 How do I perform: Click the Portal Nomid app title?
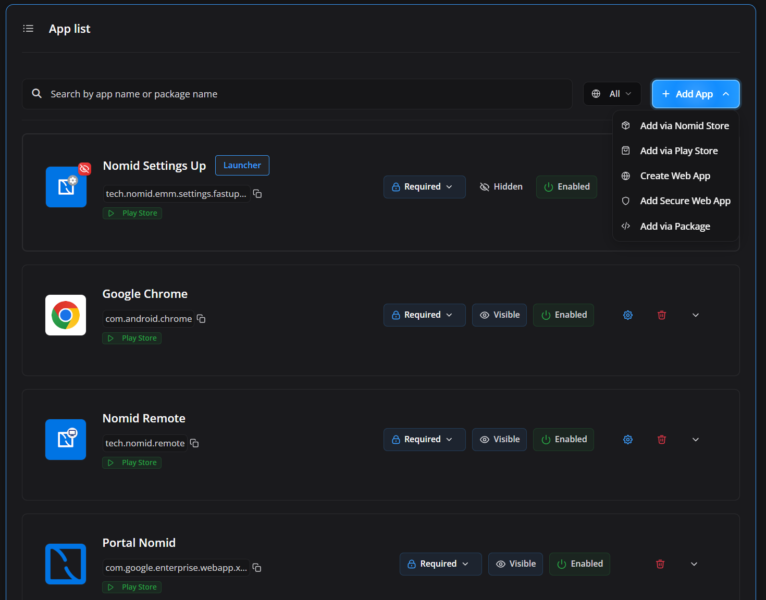(139, 543)
